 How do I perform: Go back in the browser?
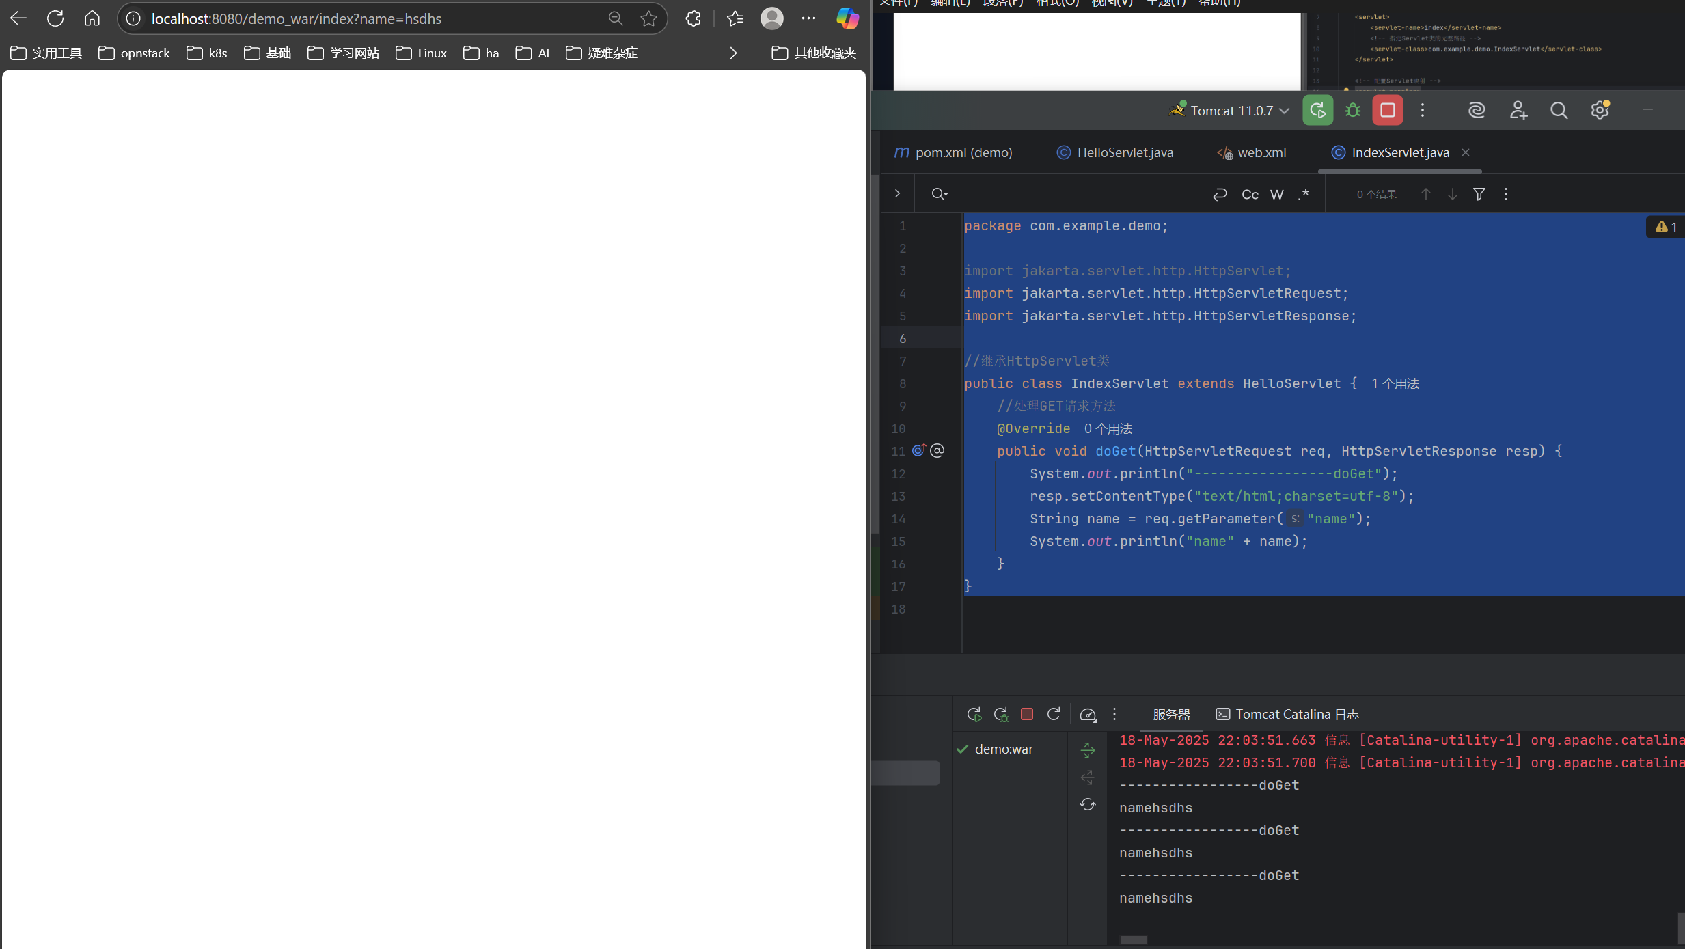[x=18, y=18]
